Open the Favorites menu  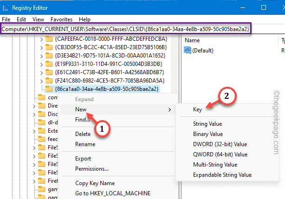pyautogui.click(x=61, y=19)
